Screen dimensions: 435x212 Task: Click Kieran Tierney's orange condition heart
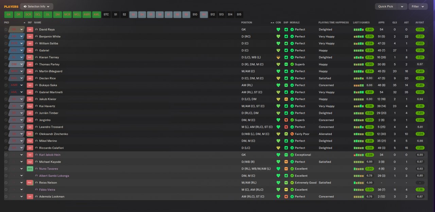[x=278, y=57]
